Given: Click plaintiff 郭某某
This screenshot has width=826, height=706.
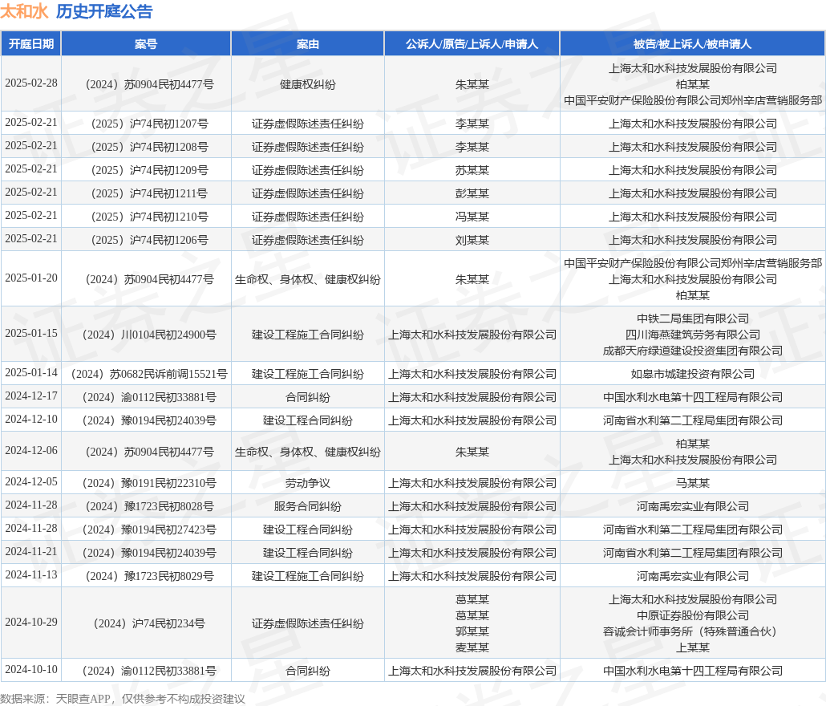Looking at the screenshot, I should click(x=472, y=631).
